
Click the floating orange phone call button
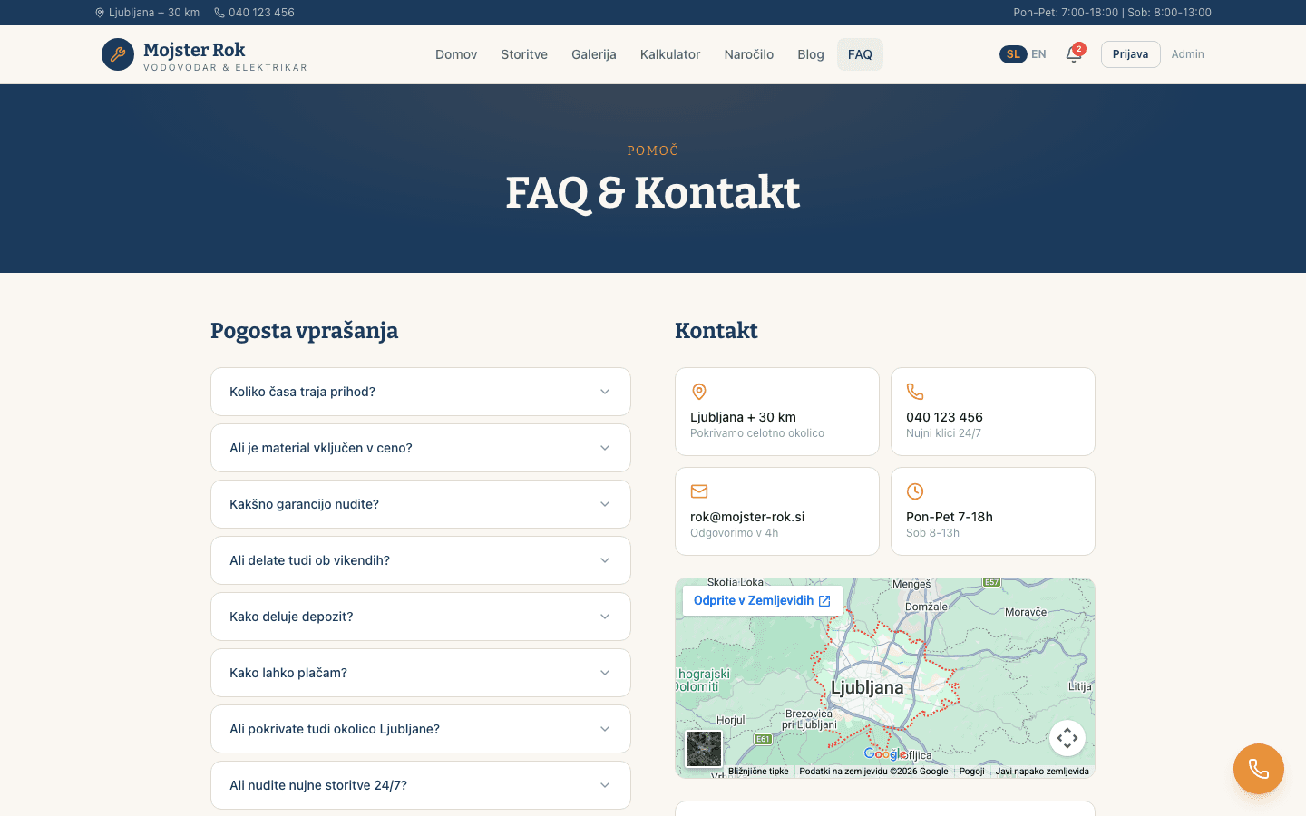point(1259,769)
